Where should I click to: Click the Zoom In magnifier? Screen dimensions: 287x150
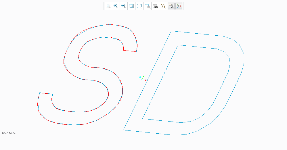click(116, 6)
